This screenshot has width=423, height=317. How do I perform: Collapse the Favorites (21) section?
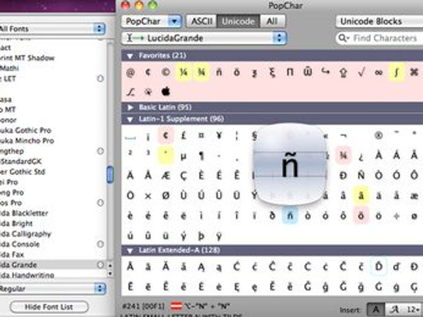coord(130,56)
